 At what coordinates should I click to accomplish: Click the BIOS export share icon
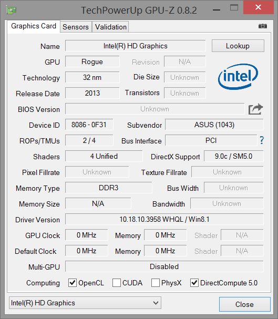pyautogui.click(x=255, y=109)
